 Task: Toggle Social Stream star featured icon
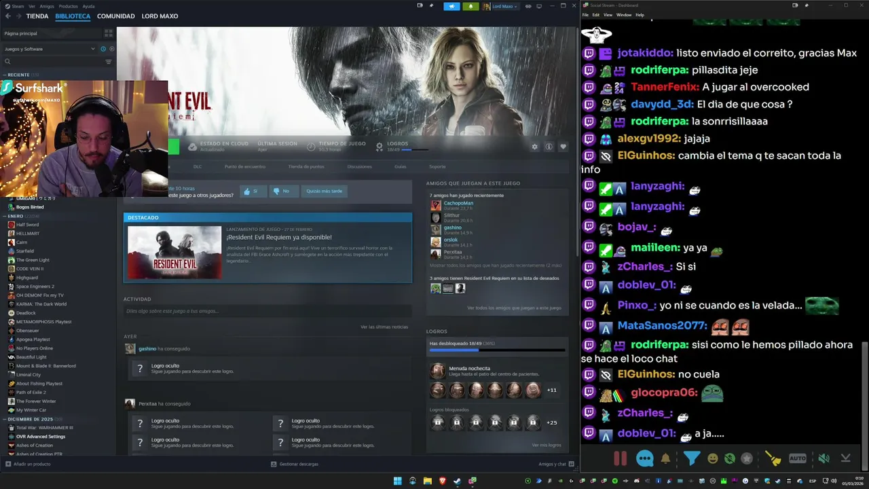(x=747, y=458)
